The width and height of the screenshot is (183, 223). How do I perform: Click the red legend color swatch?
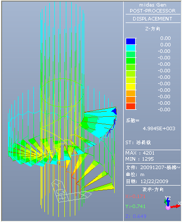(x=131, y=106)
